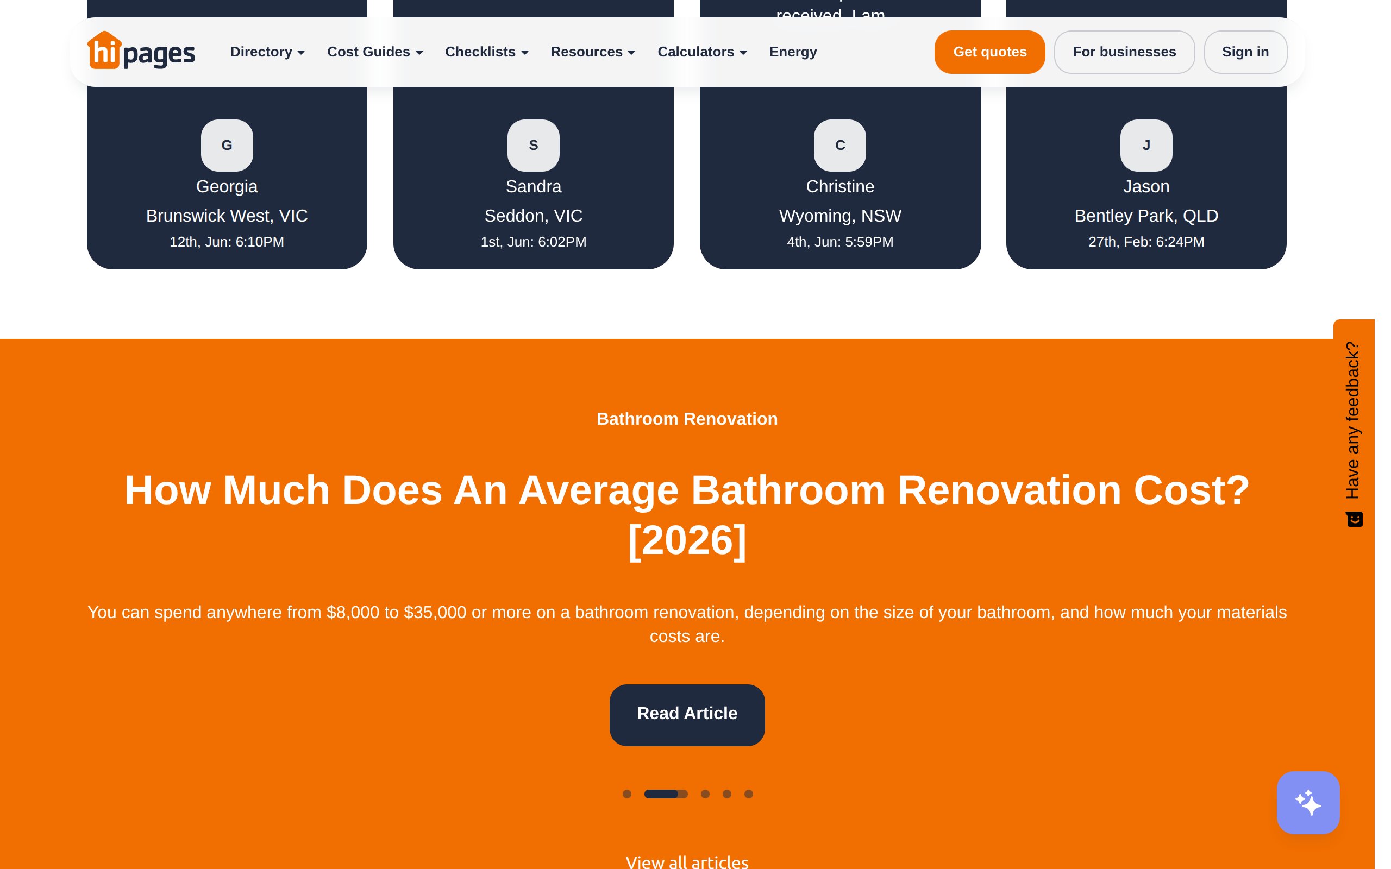Click the Brunswick West, VIC text
Screen dimensions: 1391x869
point(227,216)
